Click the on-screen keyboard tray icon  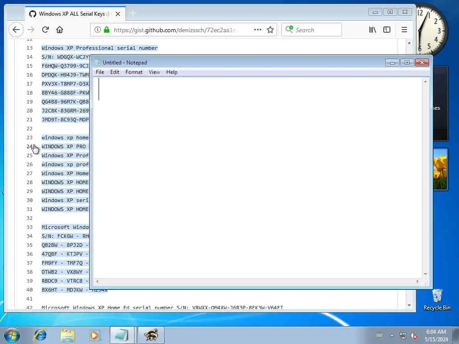[x=380, y=335]
